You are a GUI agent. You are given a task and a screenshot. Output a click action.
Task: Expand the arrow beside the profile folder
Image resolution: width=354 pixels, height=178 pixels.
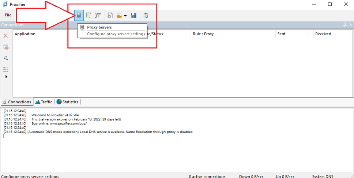[x=125, y=16]
